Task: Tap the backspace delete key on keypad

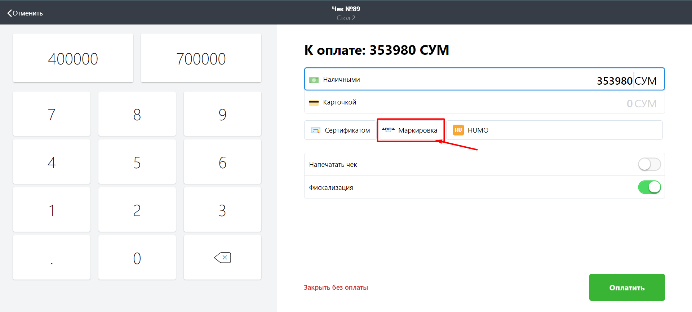Action: pos(222,258)
